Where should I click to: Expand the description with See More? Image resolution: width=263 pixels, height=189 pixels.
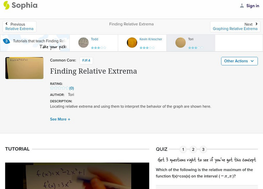pos(60,119)
